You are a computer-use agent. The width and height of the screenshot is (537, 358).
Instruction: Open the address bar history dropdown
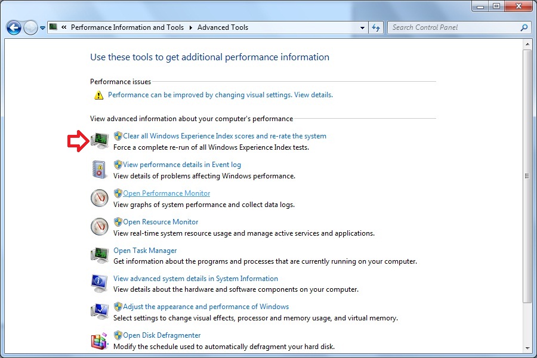[x=362, y=27]
